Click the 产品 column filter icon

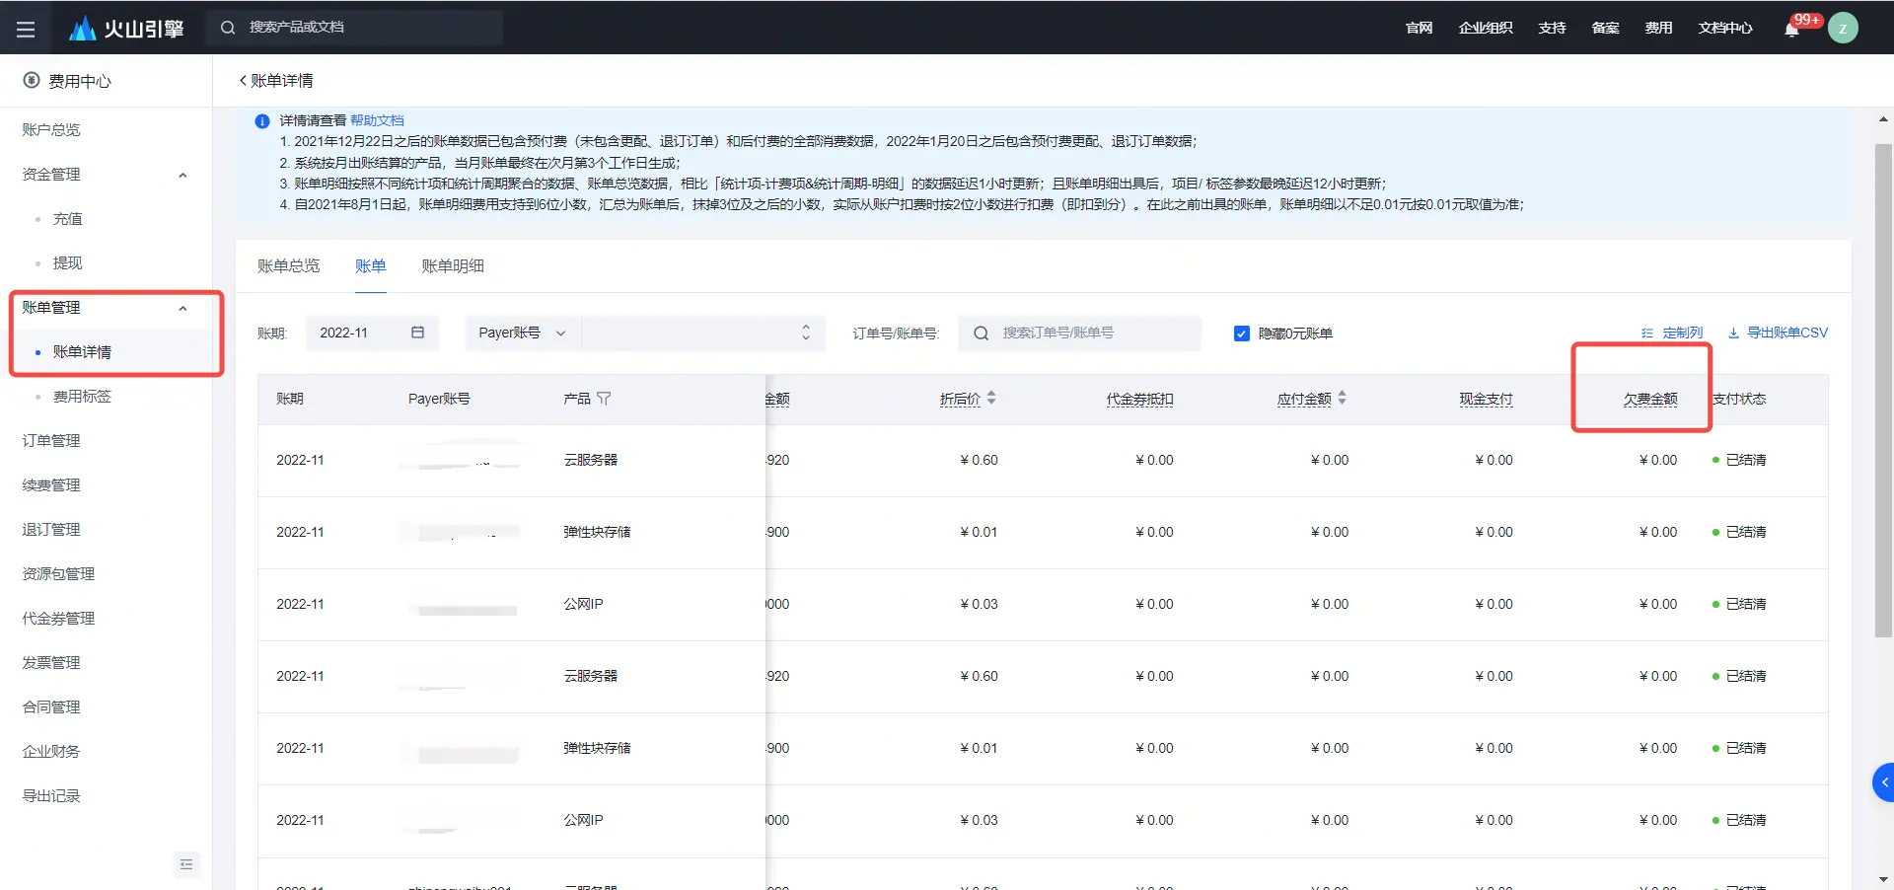click(604, 399)
